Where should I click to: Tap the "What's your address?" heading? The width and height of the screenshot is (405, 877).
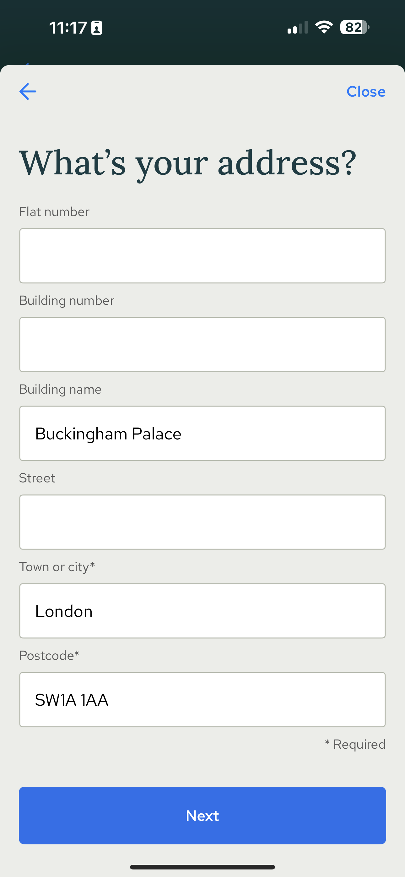coord(187,163)
